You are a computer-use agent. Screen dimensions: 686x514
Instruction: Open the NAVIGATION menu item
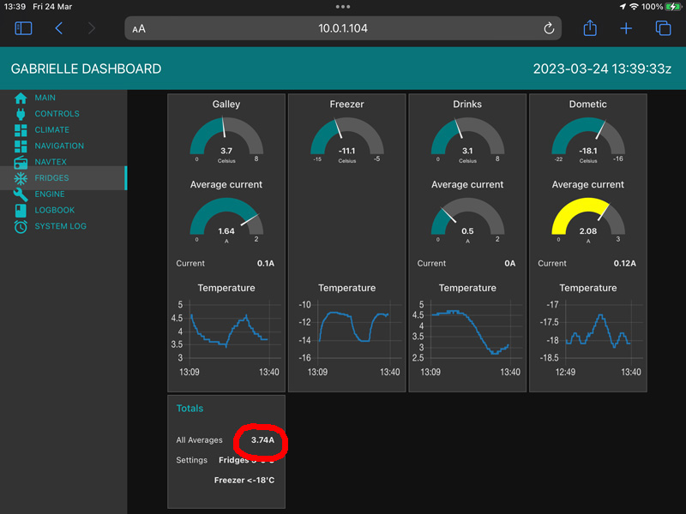(59, 146)
